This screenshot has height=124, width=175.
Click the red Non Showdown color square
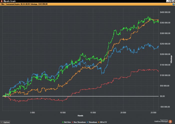pos(72,122)
